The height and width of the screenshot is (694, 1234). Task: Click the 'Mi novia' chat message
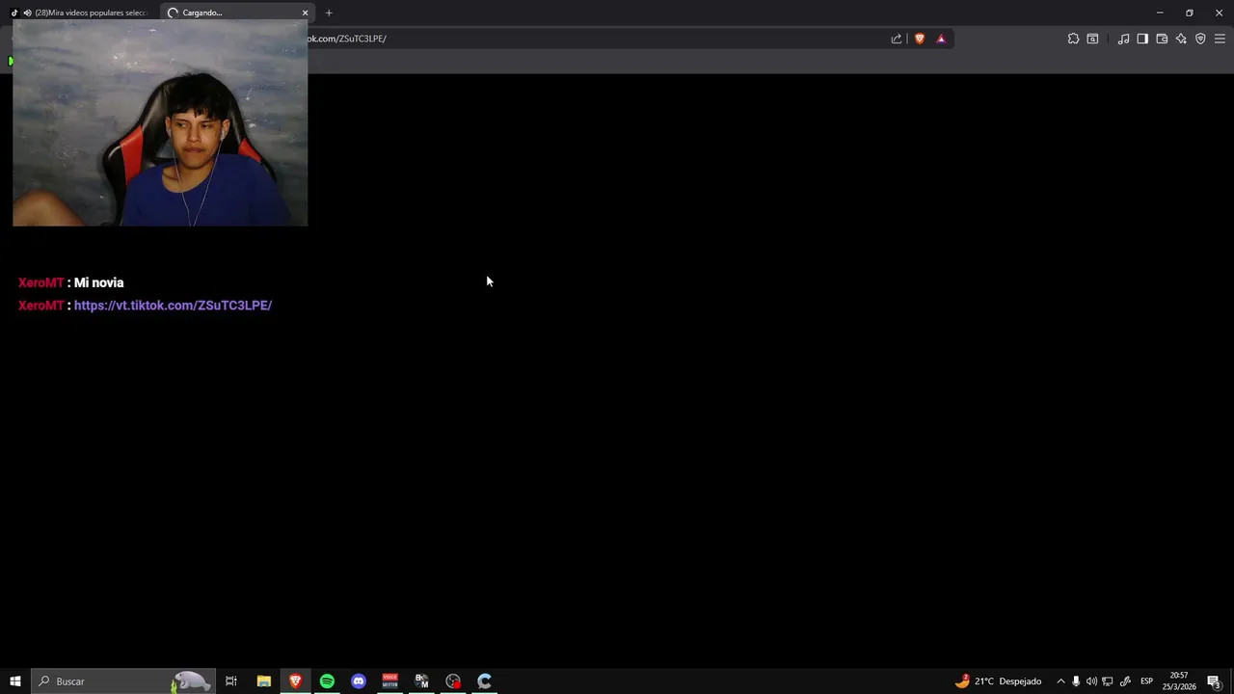[x=98, y=282]
